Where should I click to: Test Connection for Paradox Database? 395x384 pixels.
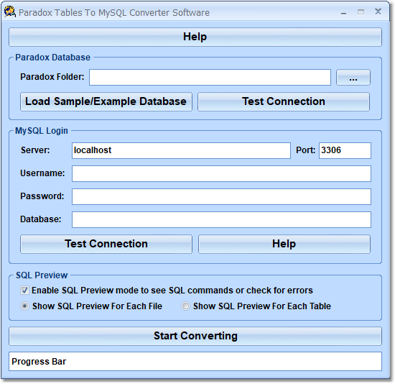tap(284, 101)
